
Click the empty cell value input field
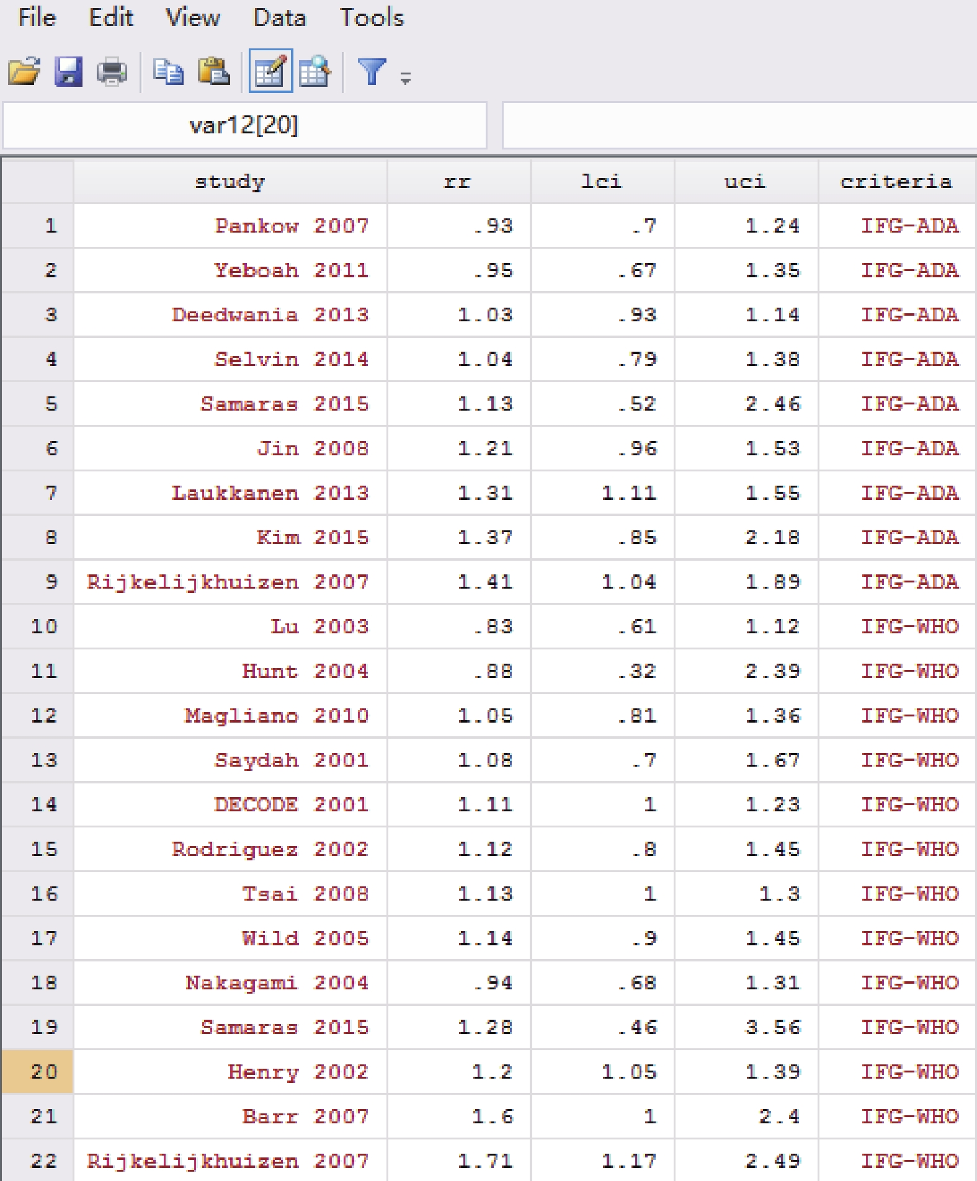(x=739, y=125)
